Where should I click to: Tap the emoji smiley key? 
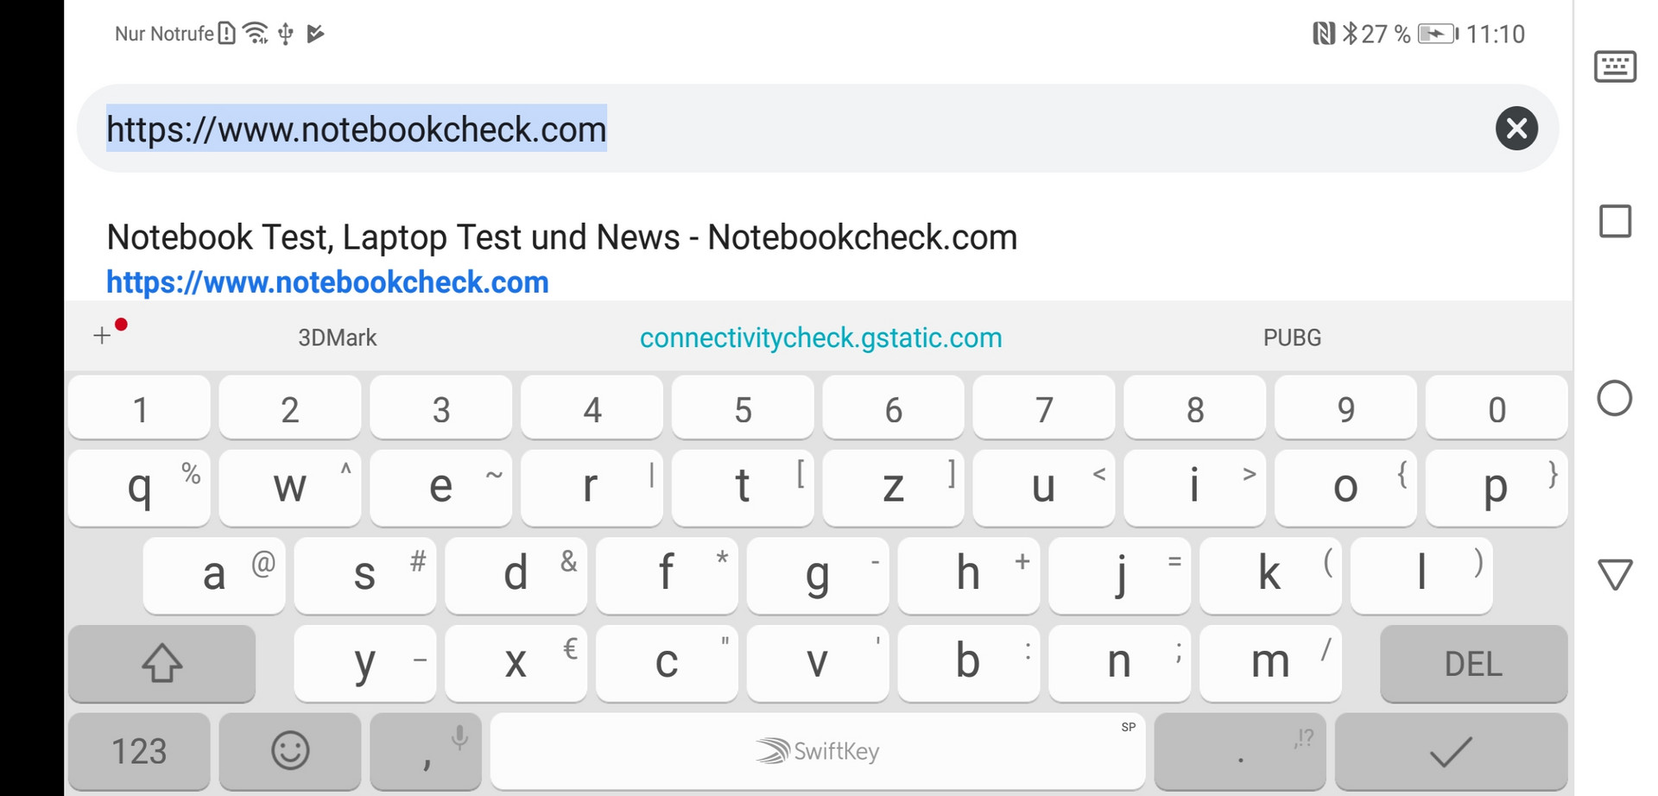(x=290, y=750)
